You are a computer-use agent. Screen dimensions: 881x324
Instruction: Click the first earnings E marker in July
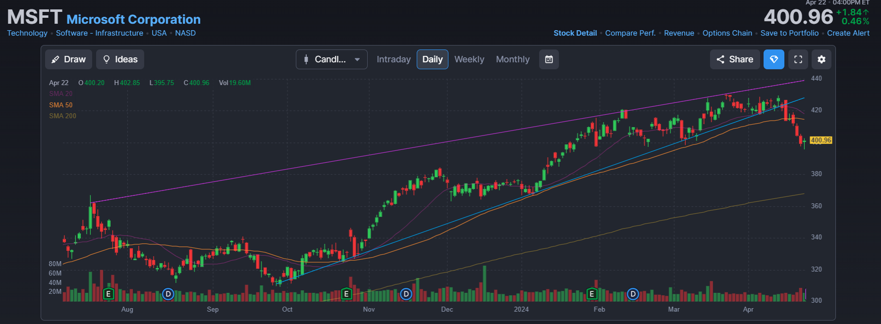pos(109,294)
